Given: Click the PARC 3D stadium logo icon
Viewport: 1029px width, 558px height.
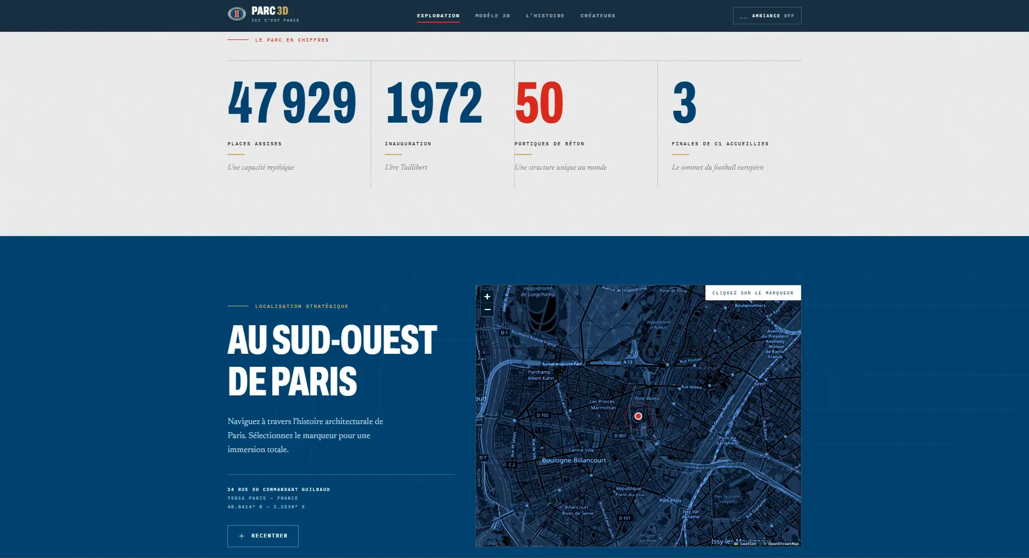Looking at the screenshot, I should (237, 14).
